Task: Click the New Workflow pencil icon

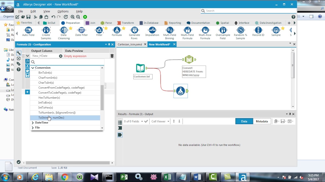Action: point(17,17)
